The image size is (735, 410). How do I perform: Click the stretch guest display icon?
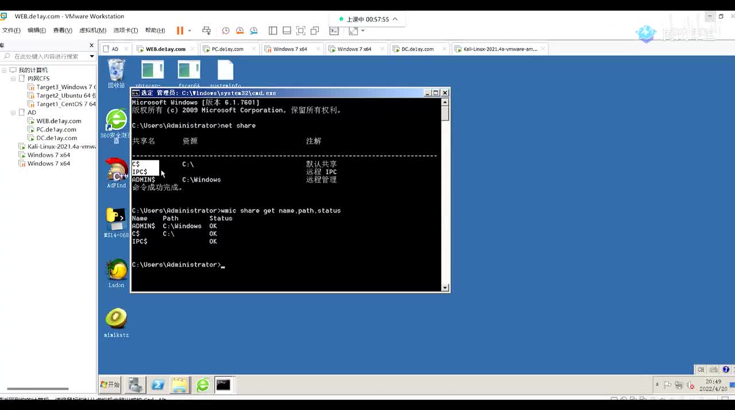353,30
